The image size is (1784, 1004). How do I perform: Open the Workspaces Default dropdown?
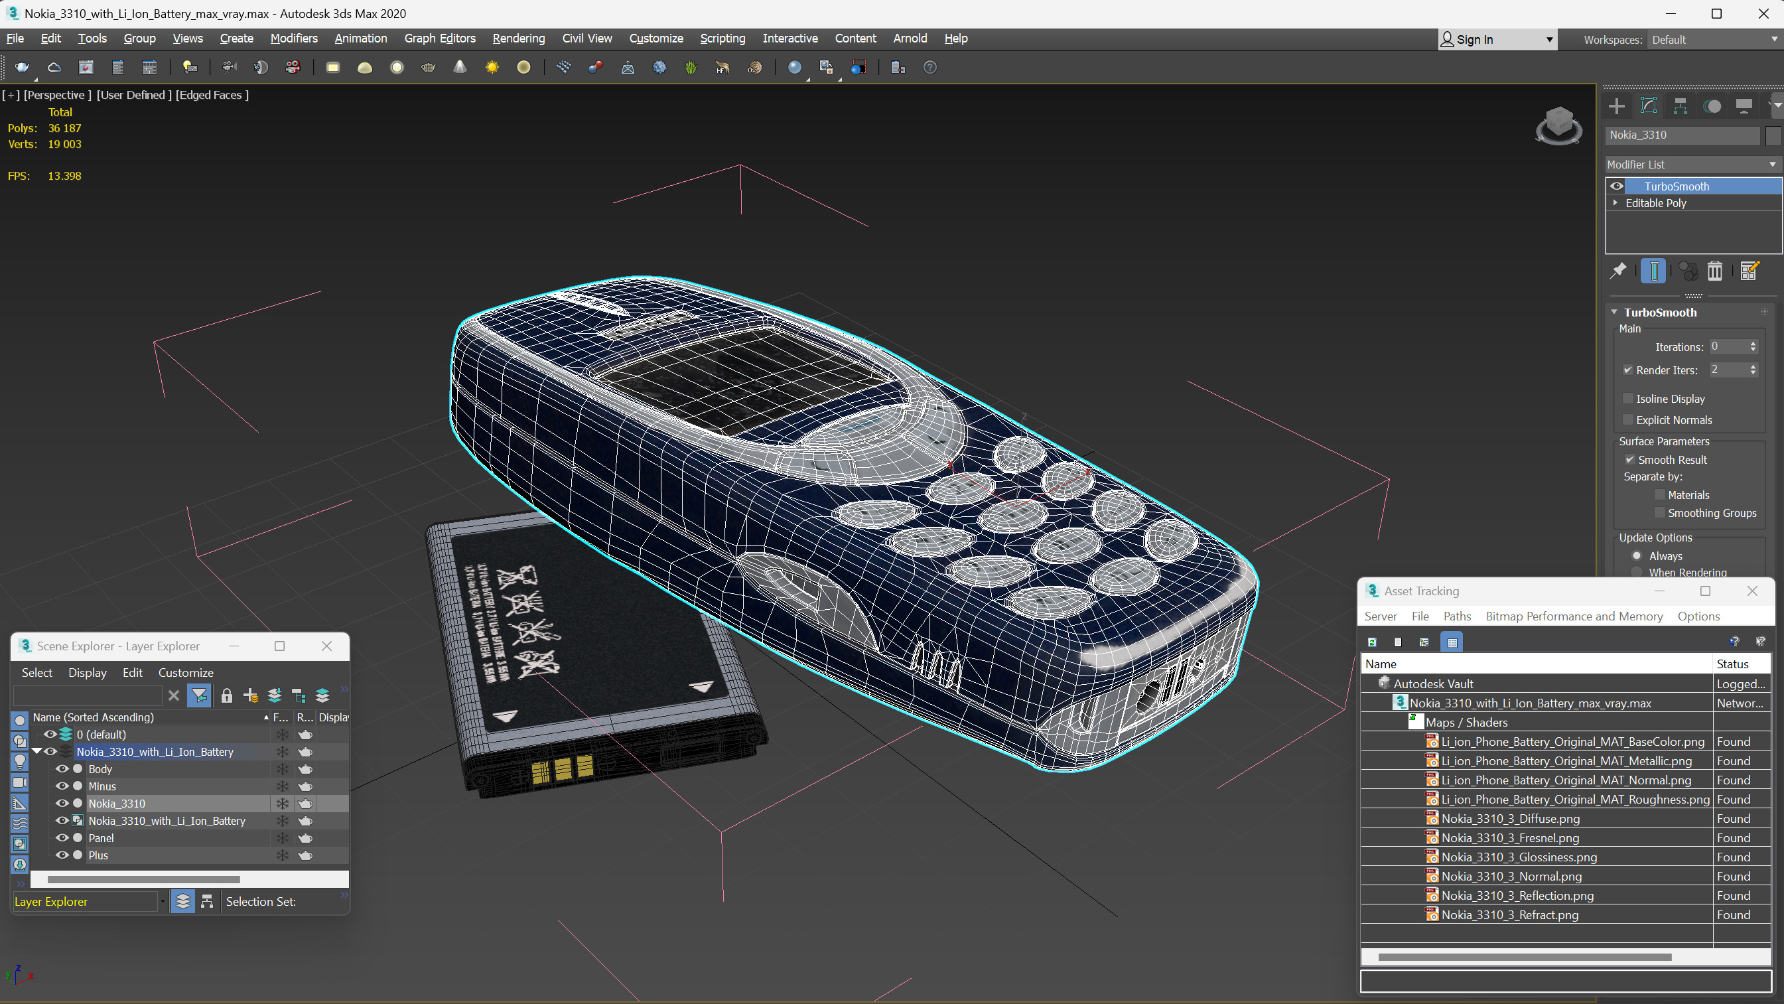[x=1714, y=40]
